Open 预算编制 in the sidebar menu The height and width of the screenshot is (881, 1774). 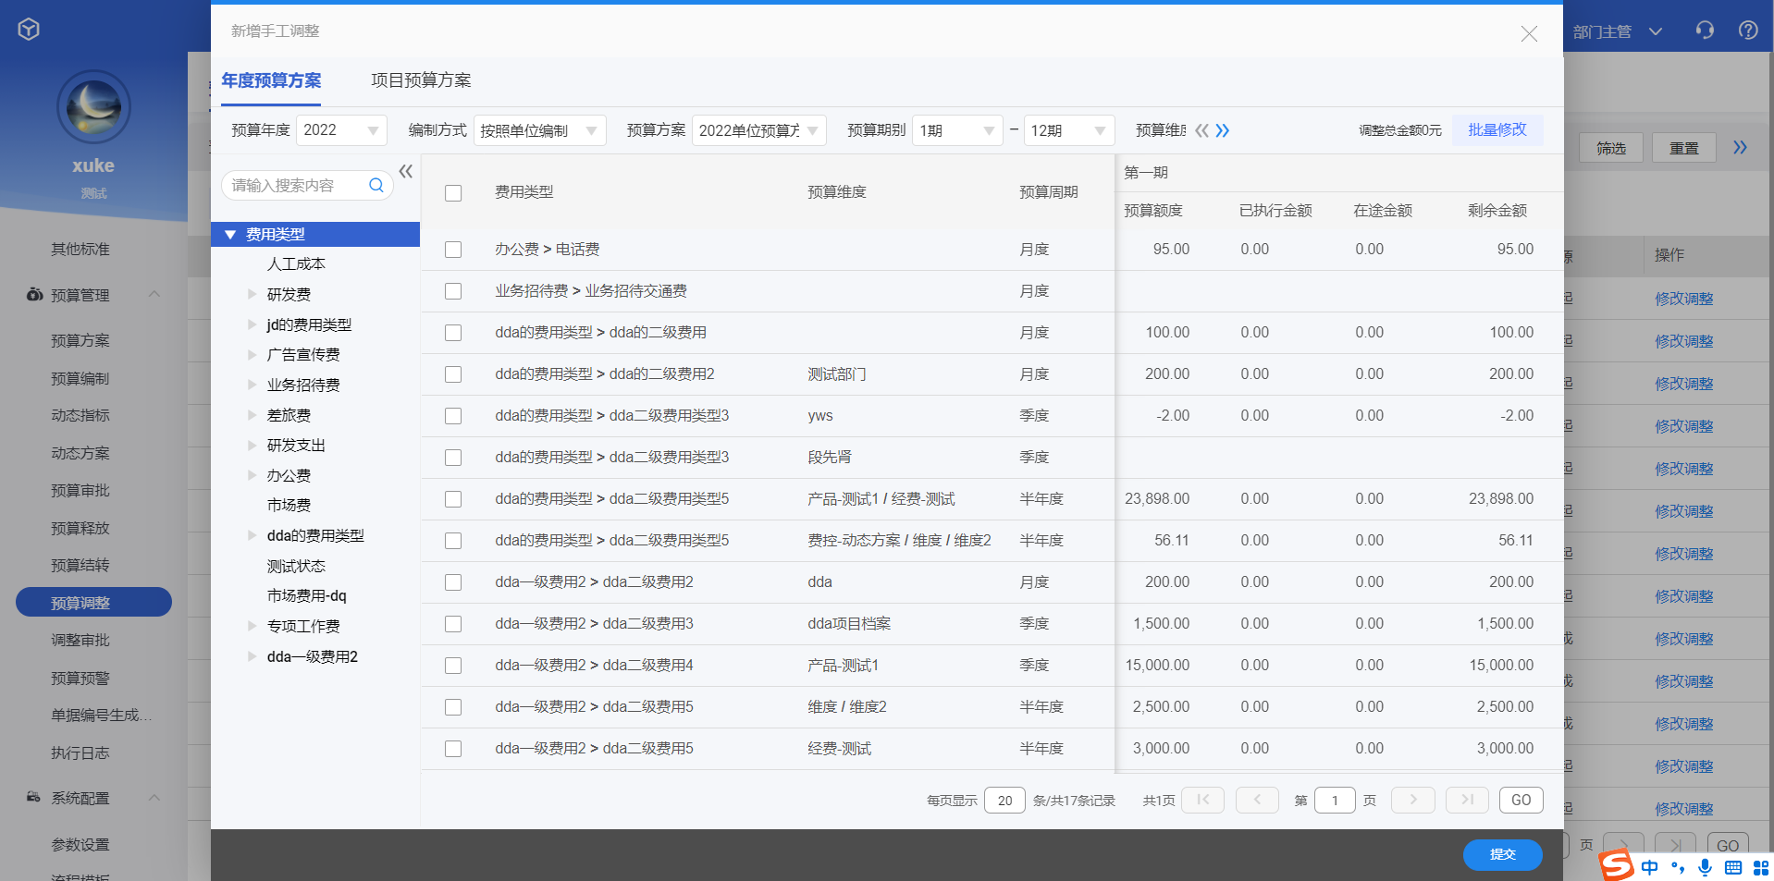tap(80, 378)
